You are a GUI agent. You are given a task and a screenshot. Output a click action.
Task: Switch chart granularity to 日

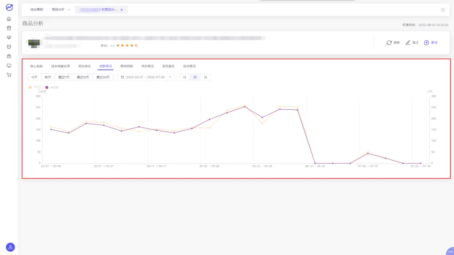pyautogui.click(x=185, y=77)
